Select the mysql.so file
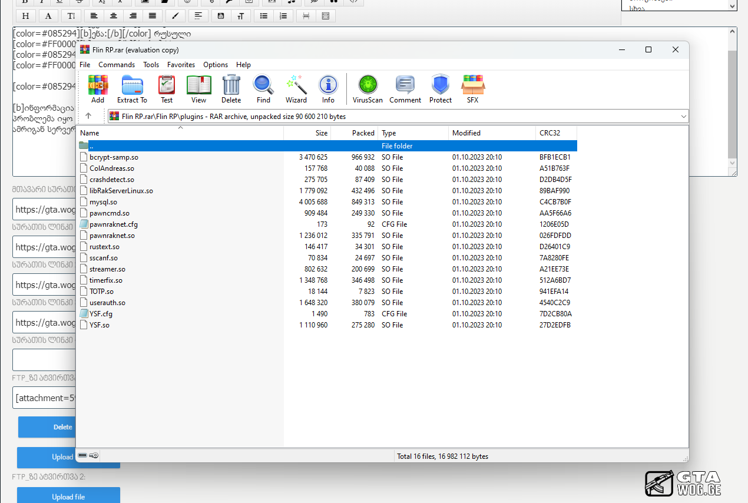Screen dimensions: 748x503 click(x=103, y=202)
